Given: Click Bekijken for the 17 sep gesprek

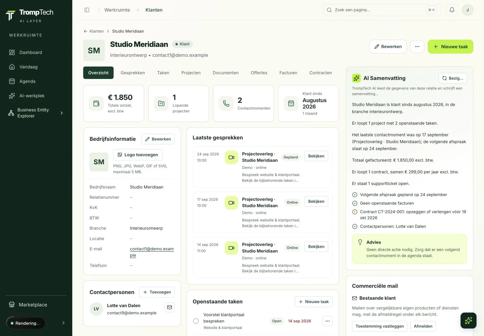Looking at the screenshot, I should click(316, 202).
